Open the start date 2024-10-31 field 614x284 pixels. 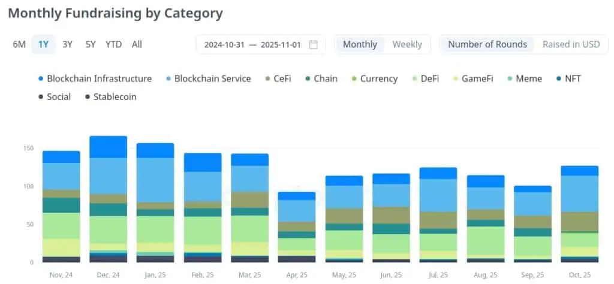tap(223, 44)
